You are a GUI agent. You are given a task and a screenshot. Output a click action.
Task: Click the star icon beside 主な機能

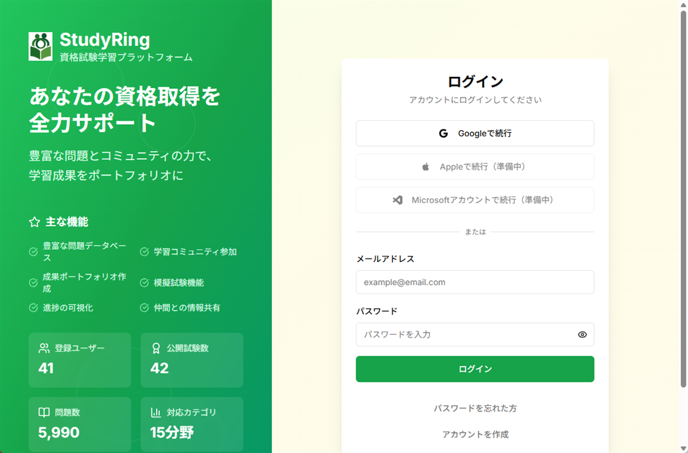pyautogui.click(x=34, y=222)
